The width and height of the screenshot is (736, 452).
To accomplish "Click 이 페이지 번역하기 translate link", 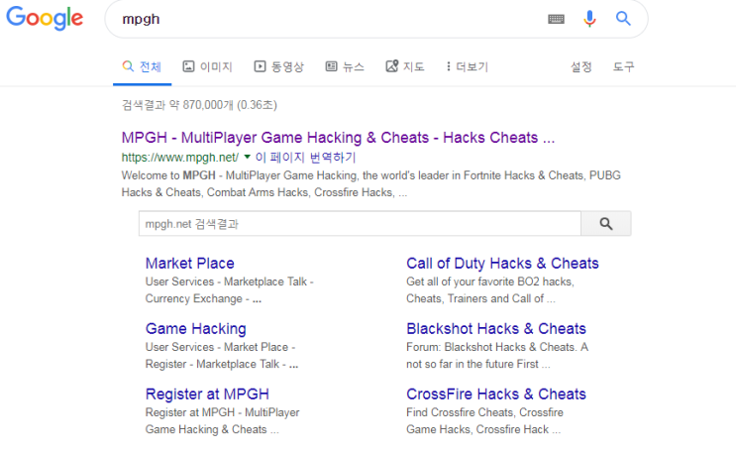I will click(x=305, y=157).
